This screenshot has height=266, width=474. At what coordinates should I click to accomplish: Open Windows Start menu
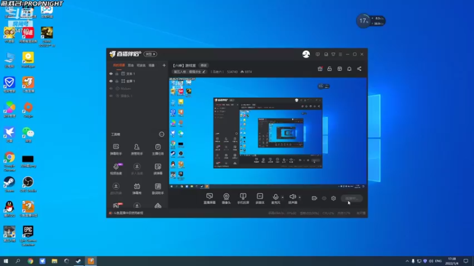(x=6, y=261)
